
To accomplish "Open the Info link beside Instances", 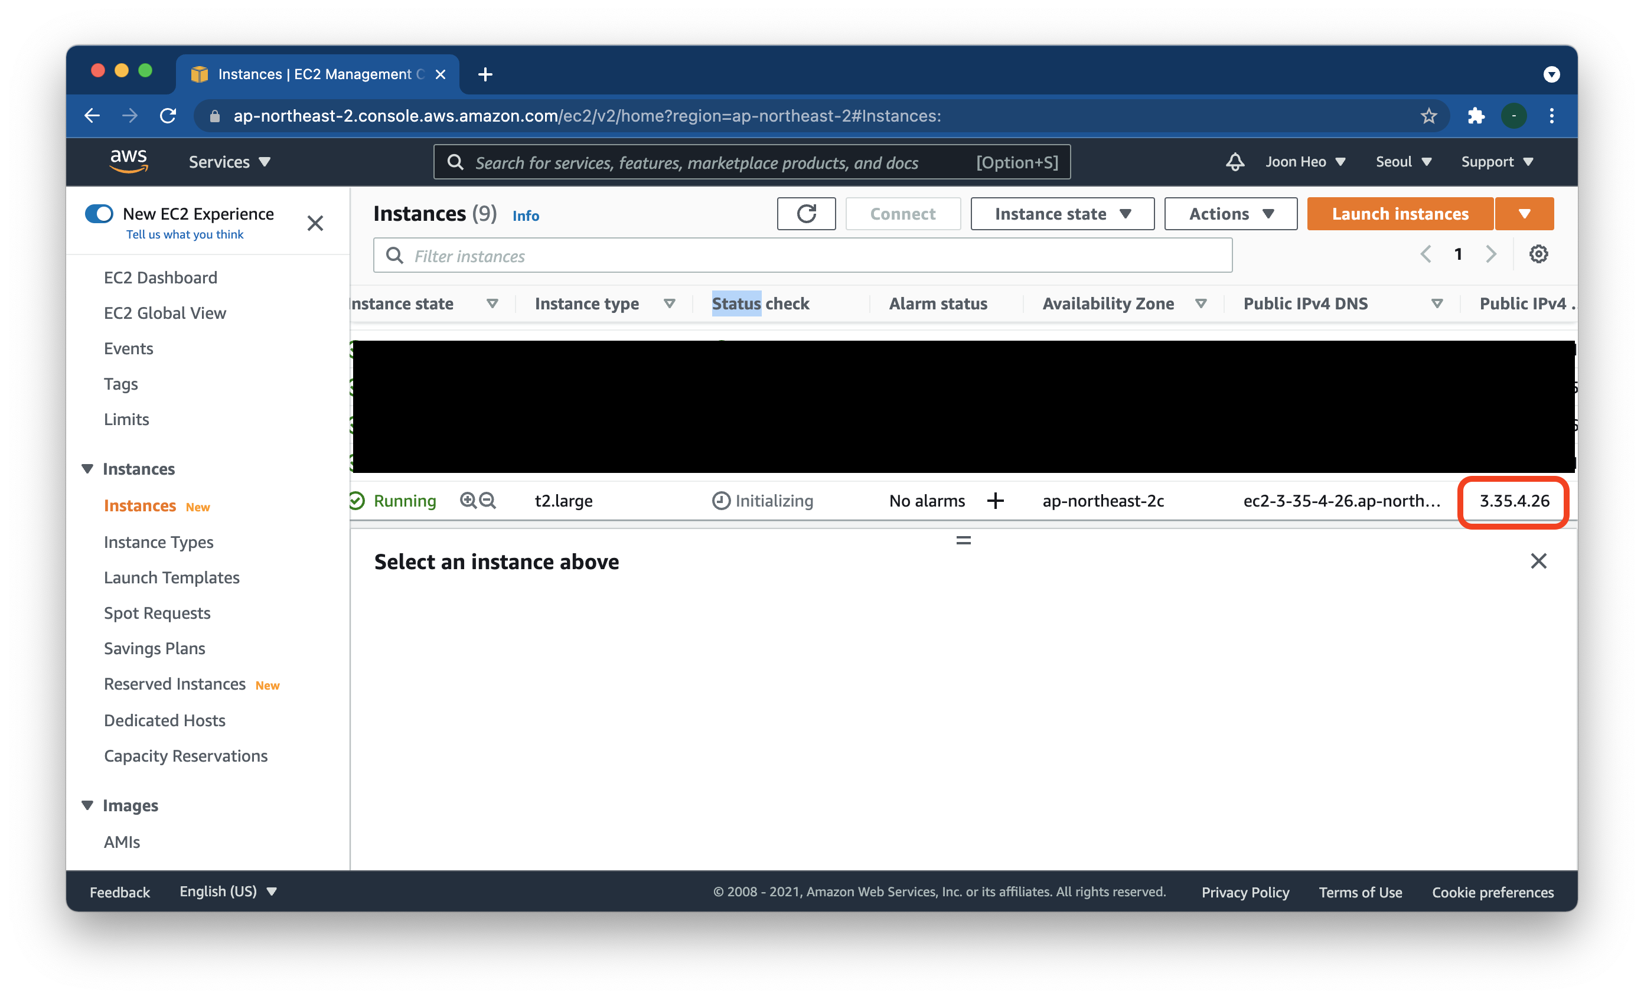I will coord(525,216).
